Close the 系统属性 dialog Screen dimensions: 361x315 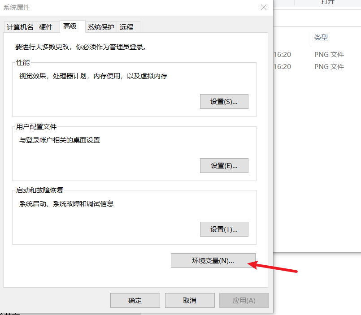pyautogui.click(x=264, y=7)
